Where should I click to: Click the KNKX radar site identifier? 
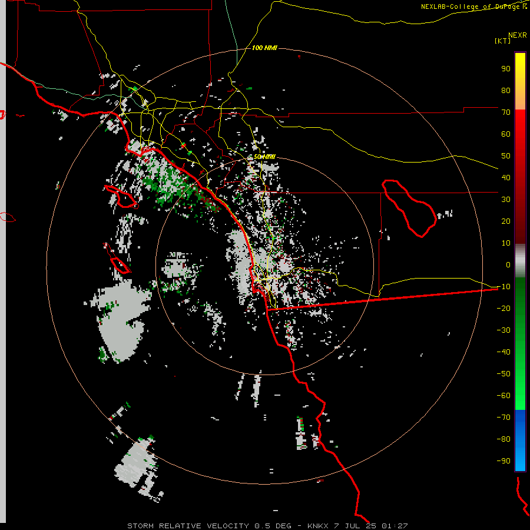tap(318, 526)
